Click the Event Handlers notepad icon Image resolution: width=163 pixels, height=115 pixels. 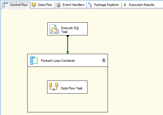(x=58, y=5)
